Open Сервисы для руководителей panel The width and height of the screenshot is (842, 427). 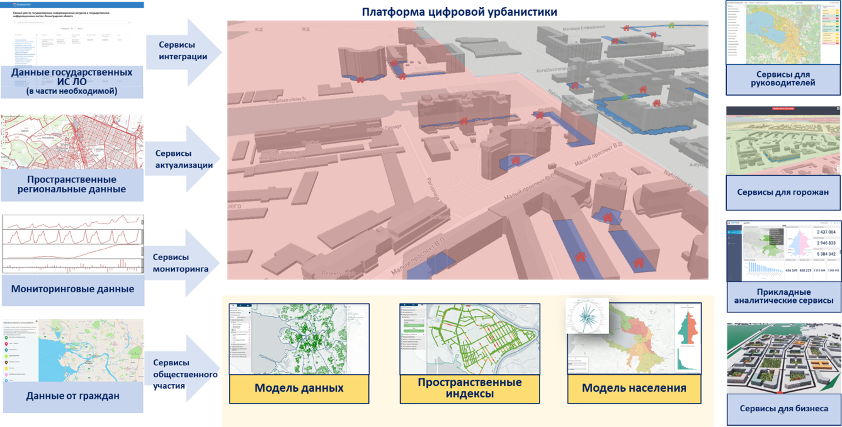click(783, 79)
